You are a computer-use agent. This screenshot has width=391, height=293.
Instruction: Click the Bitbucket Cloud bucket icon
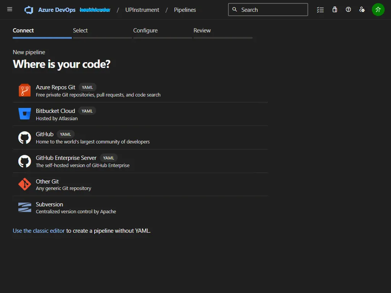(x=25, y=114)
